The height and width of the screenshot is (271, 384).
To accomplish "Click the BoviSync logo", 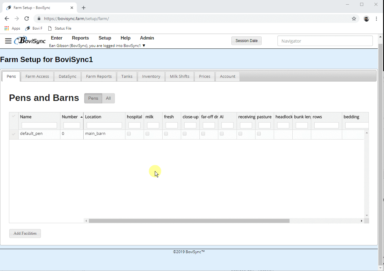I will tap(30, 40).
